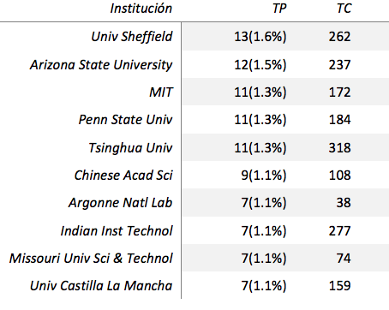389x310 pixels.
Task: Click Missouri Univ Sci & Technol cell
Action: pos(91,258)
